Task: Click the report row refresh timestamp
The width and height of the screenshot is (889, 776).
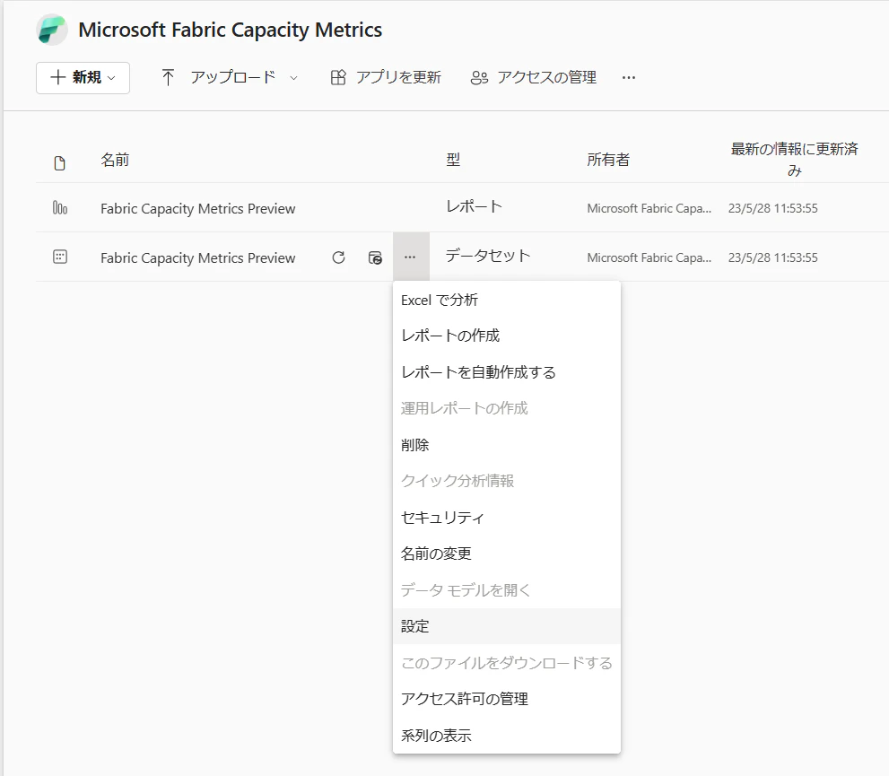Action: click(772, 209)
